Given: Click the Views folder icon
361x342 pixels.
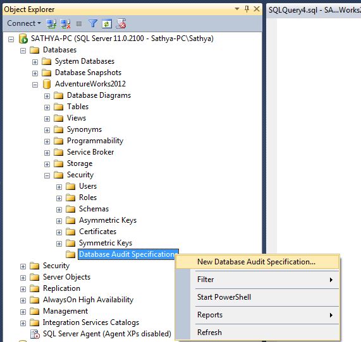Looking at the screenshot, I should click(x=58, y=118).
